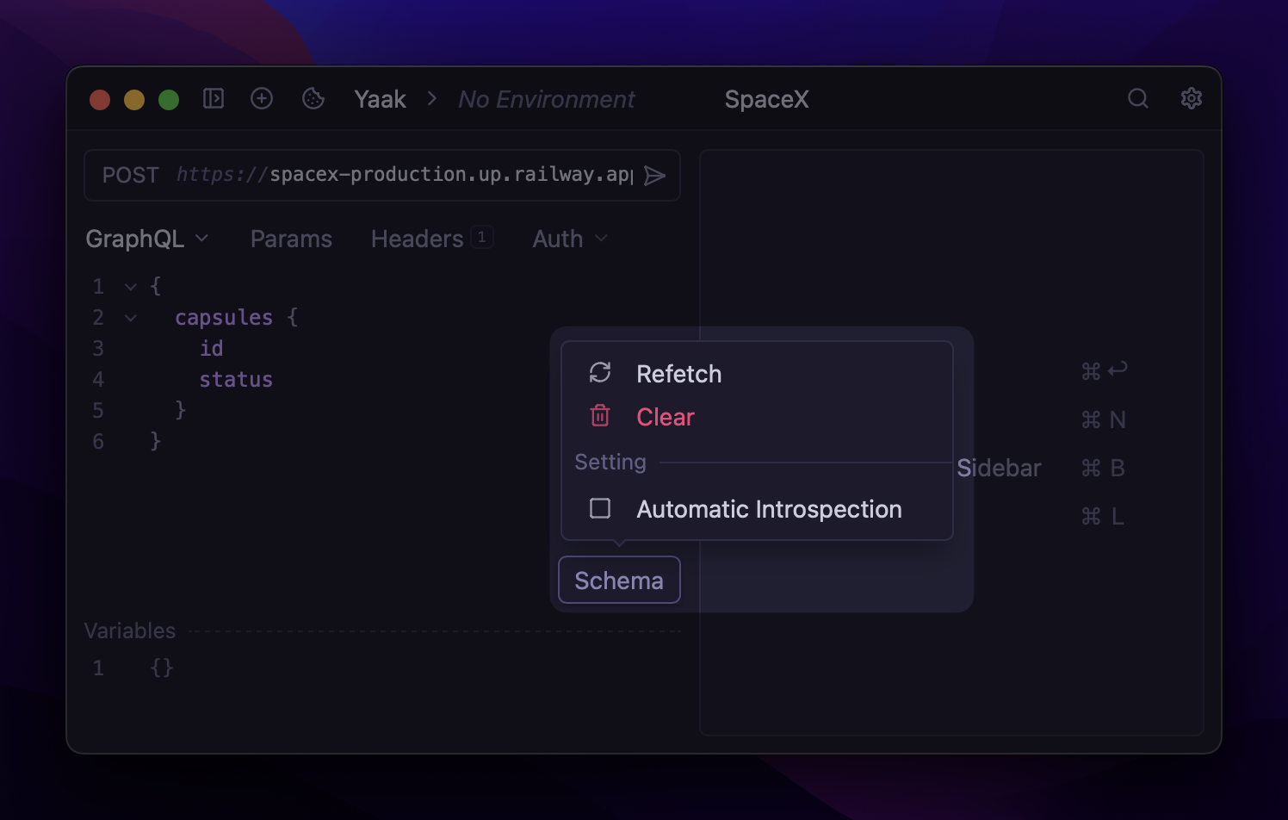Switch to the Params tab
1288x820 pixels.
291,239
